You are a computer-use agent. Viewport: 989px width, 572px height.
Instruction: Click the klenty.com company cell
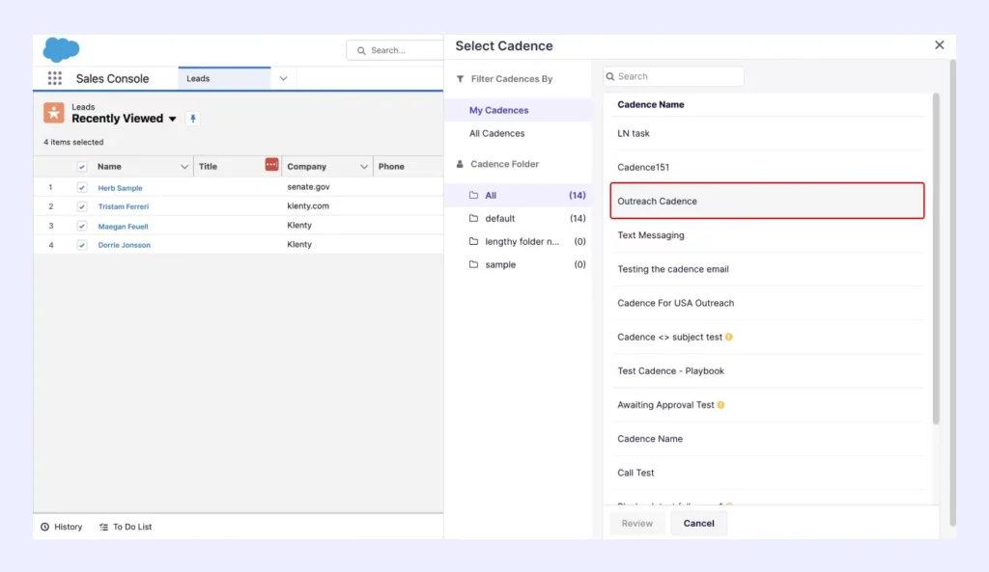(308, 205)
